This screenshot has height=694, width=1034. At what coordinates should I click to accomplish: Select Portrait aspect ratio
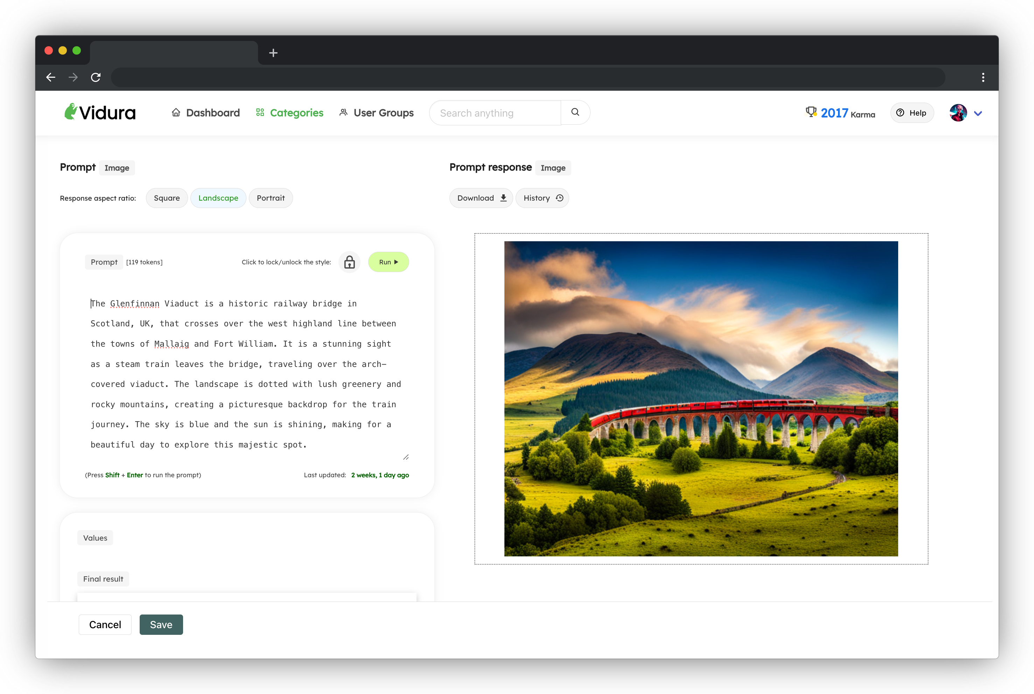pos(270,198)
